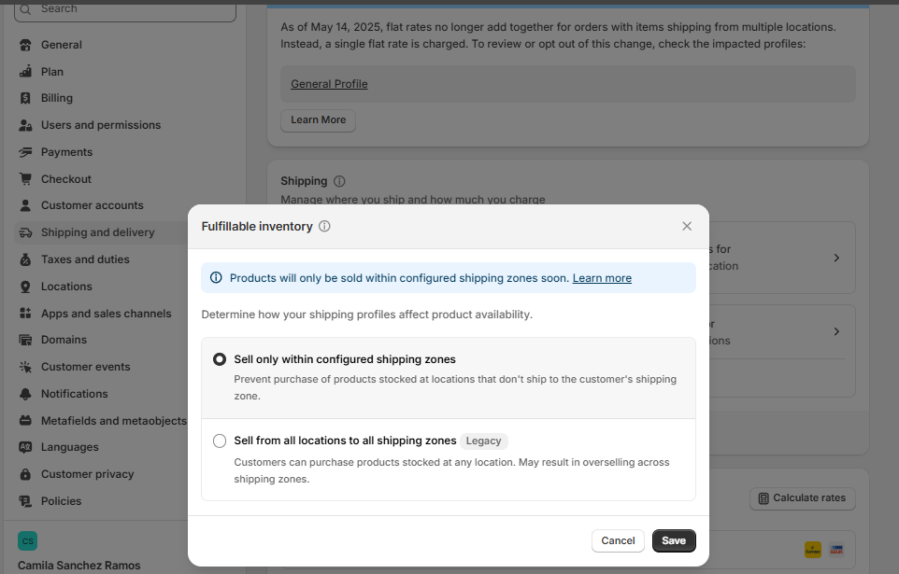Click the Customer privacy lock icon
899x574 pixels.
[25, 474]
